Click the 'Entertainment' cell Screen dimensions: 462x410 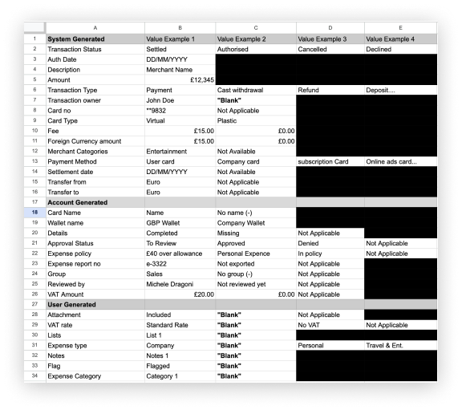click(180, 152)
